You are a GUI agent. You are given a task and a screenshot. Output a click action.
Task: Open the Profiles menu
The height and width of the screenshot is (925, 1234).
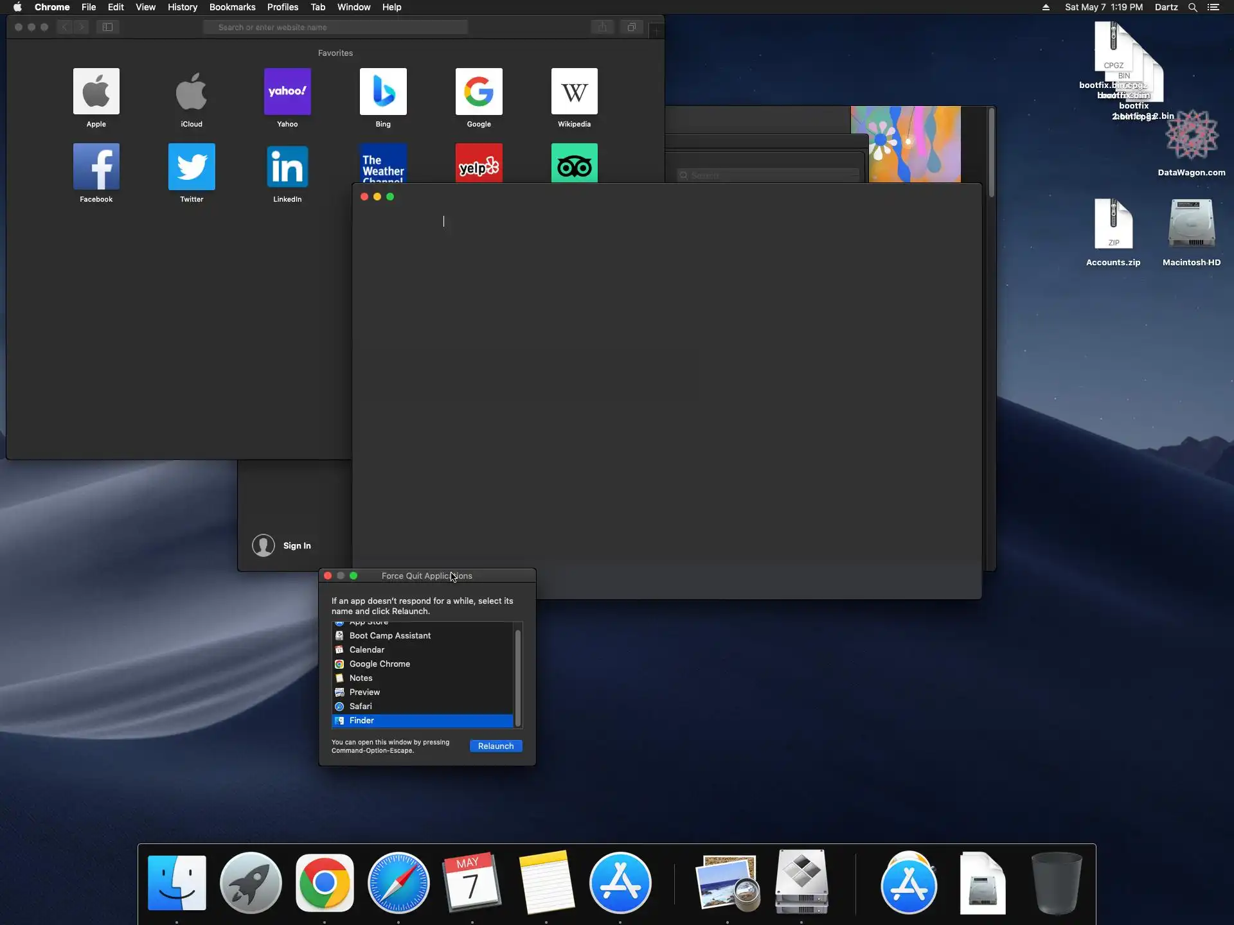(x=282, y=7)
